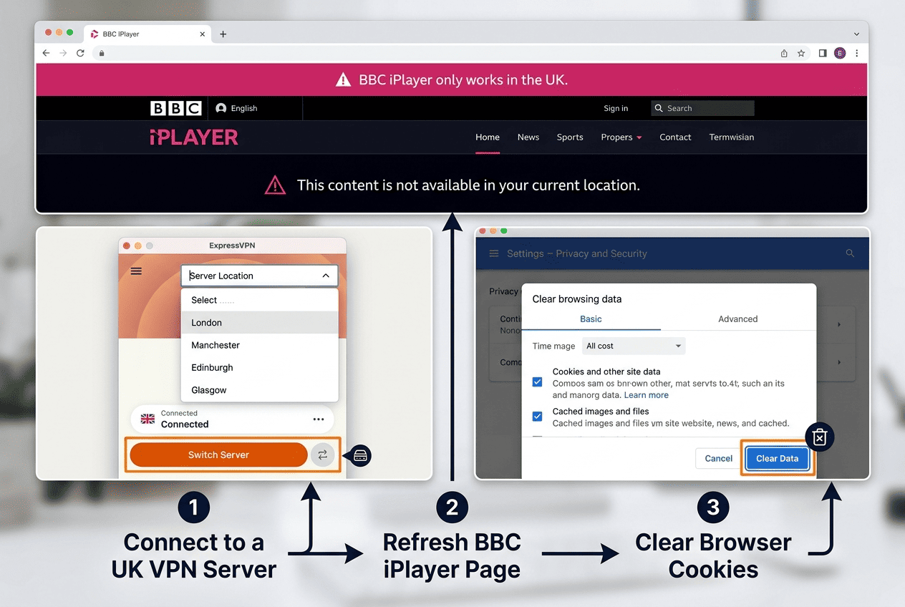
Task: Choose the Select option in server list
Action: click(x=259, y=300)
